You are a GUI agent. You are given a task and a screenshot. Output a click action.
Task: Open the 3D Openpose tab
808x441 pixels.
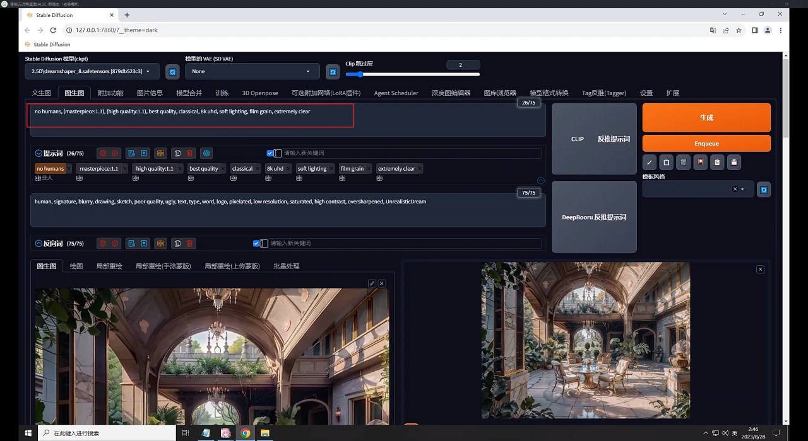pyautogui.click(x=260, y=93)
